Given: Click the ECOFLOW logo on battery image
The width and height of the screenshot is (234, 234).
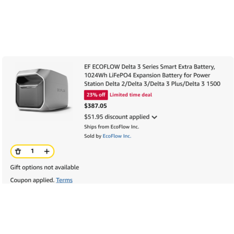Looking at the screenshot, I should [61, 90].
